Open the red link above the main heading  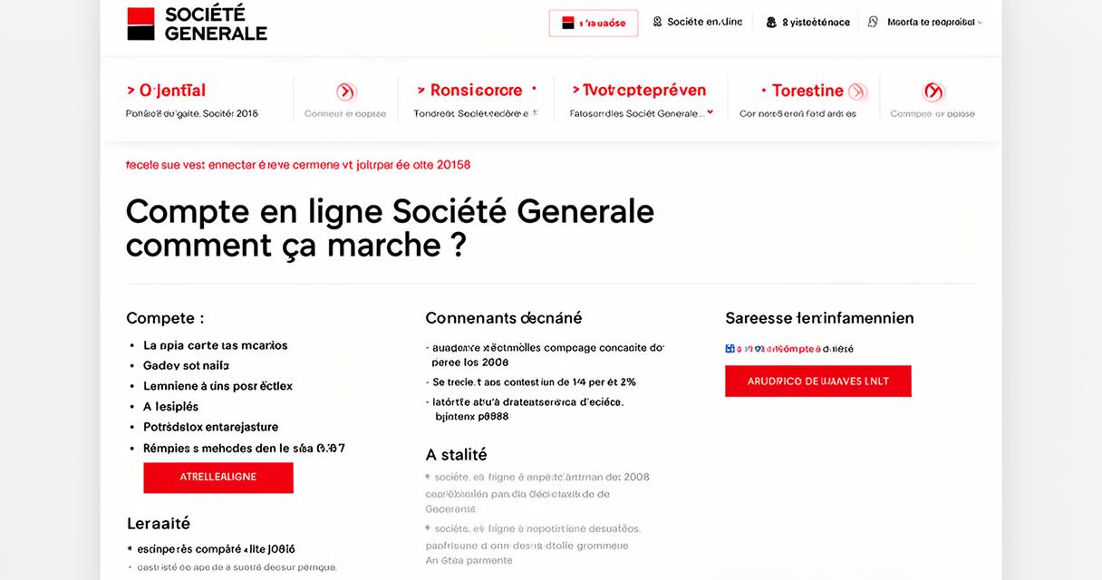298,165
